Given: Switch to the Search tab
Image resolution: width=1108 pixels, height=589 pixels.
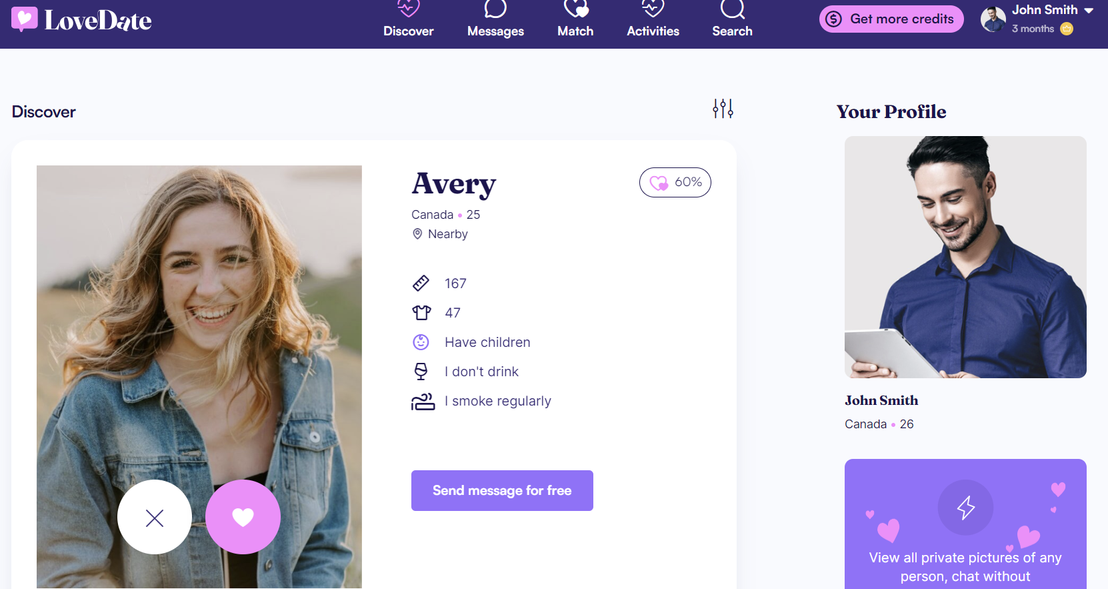Looking at the screenshot, I should coord(732,20).
